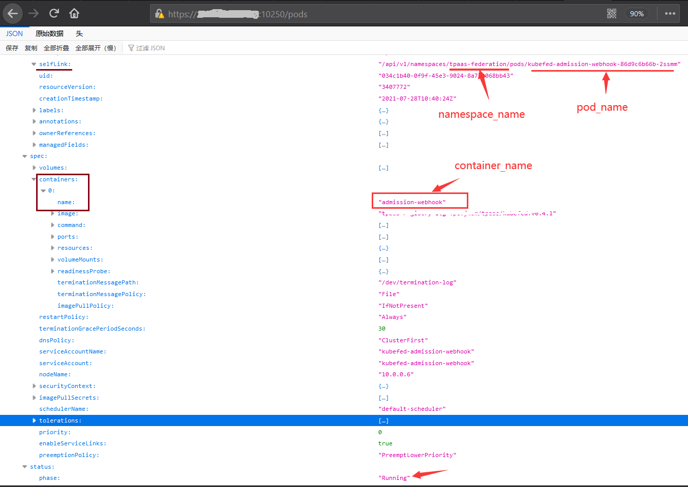Collapse the containers node
Image resolution: width=688 pixels, height=487 pixels.
tap(34, 179)
